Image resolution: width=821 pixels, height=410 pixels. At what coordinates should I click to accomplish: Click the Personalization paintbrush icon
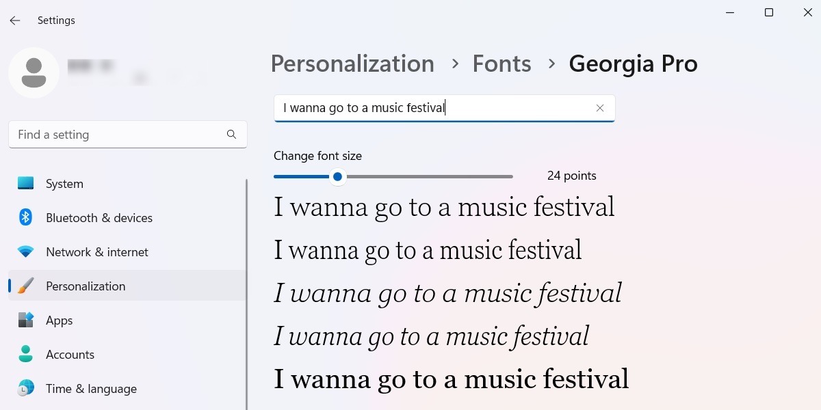point(26,286)
